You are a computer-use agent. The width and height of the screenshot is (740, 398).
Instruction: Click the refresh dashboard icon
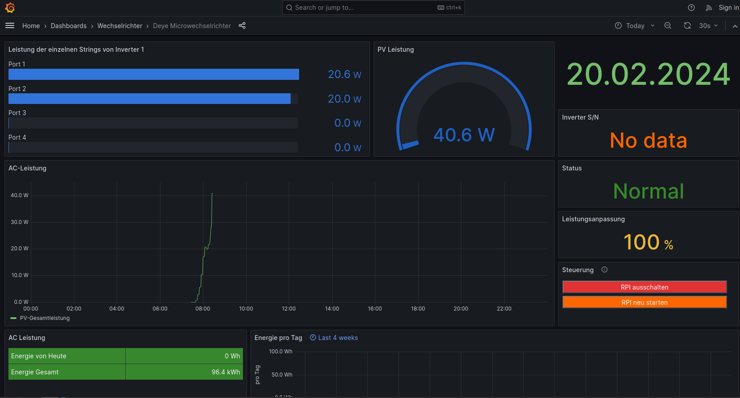[x=687, y=26]
